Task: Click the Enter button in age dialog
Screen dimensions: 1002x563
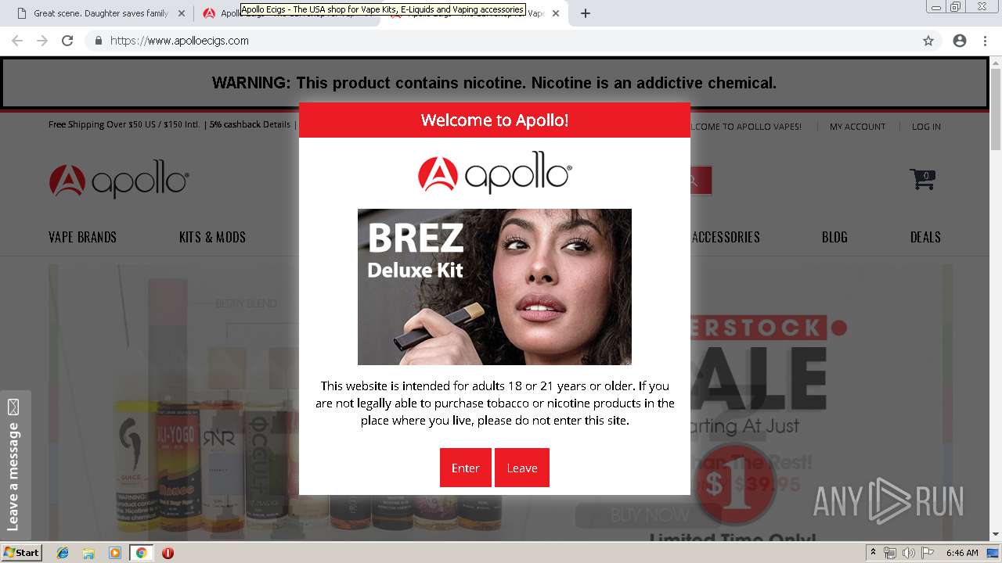Action: tap(465, 468)
